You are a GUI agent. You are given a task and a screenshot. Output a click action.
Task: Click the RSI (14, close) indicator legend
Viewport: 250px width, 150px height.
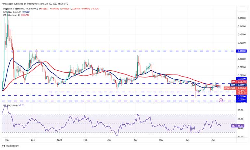14,105
